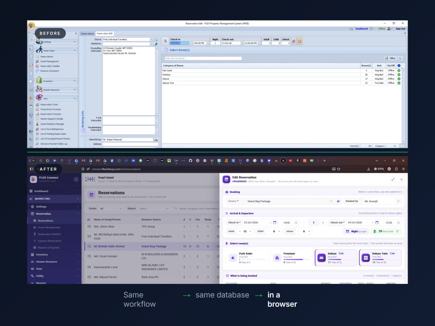Open the Check-in calendar picker icon
The height and width of the screenshot is (326, 435).
(274, 223)
